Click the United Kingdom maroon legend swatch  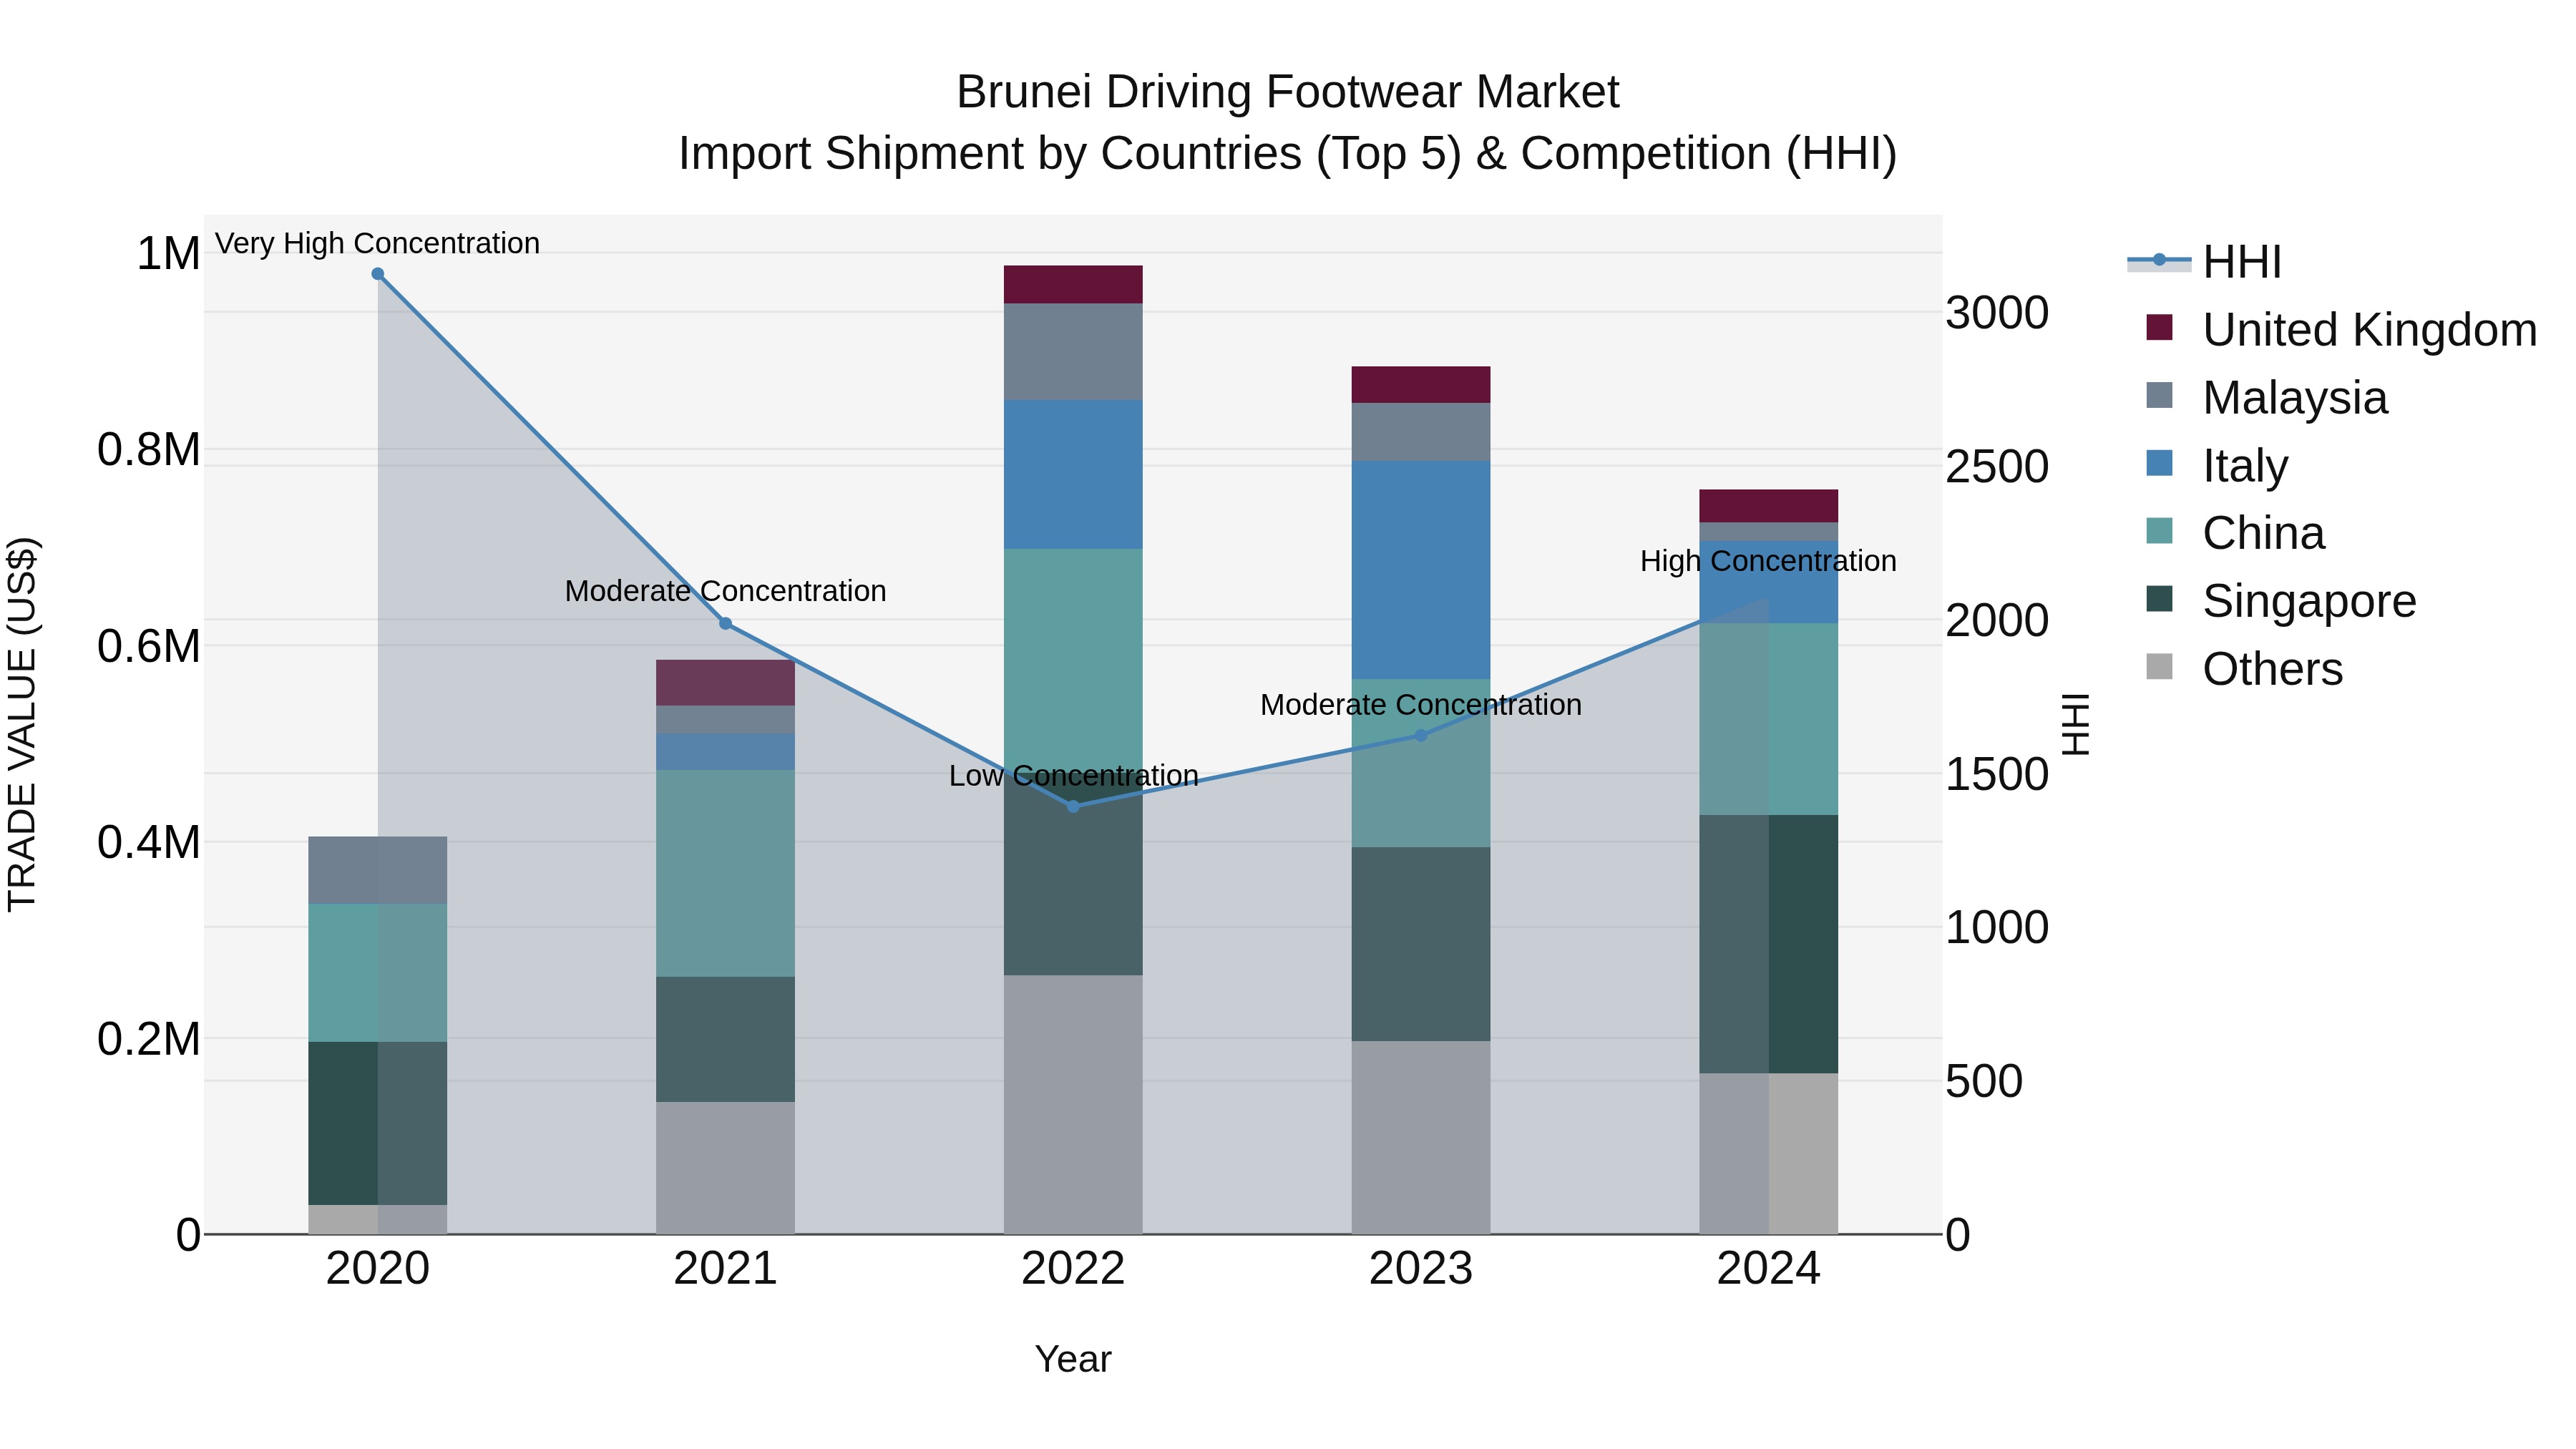coord(2160,327)
